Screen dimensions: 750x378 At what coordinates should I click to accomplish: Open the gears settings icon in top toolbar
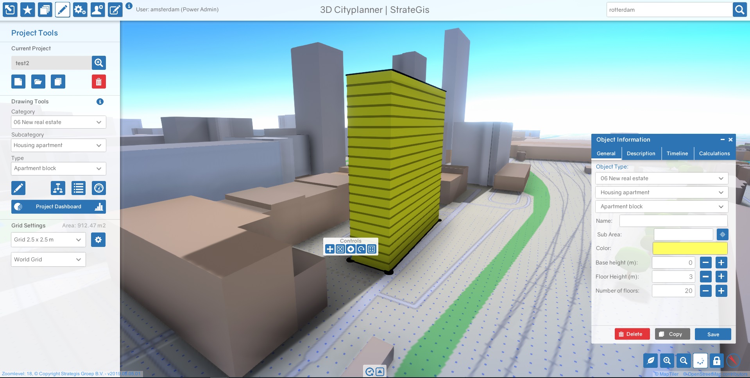pos(80,10)
